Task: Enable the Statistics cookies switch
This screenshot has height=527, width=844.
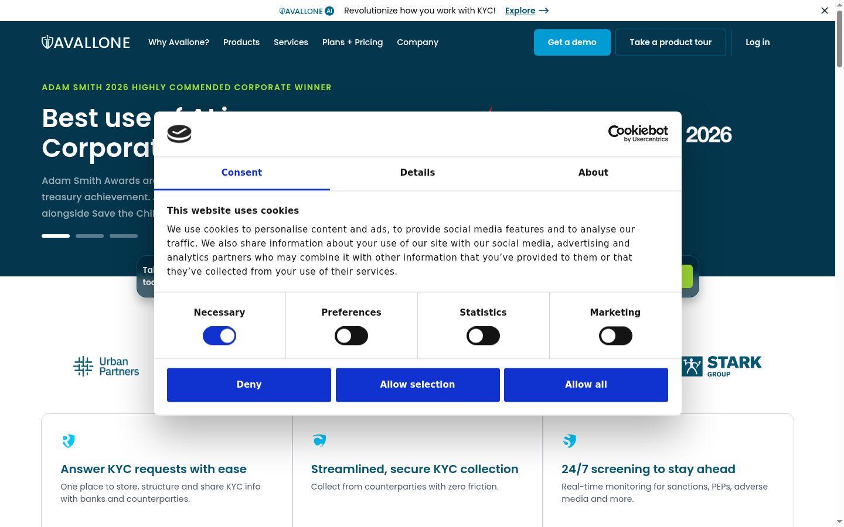Action: [x=483, y=336]
